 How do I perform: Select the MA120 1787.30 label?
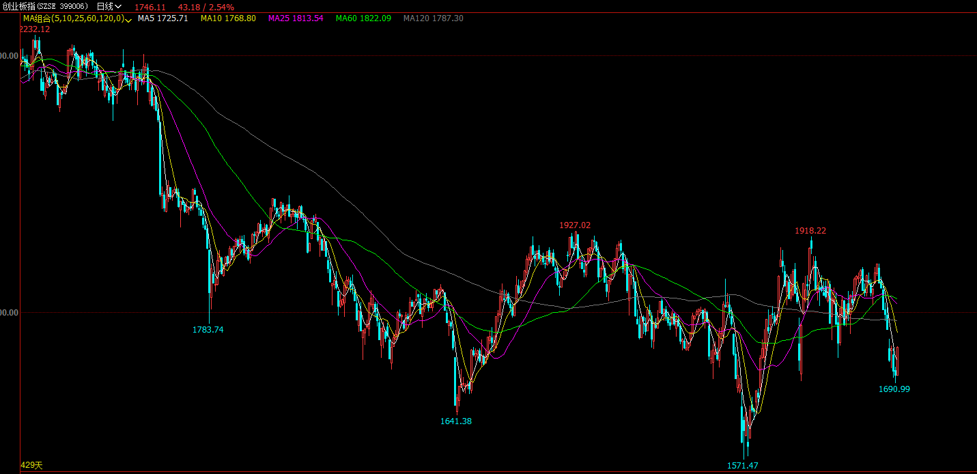point(433,18)
